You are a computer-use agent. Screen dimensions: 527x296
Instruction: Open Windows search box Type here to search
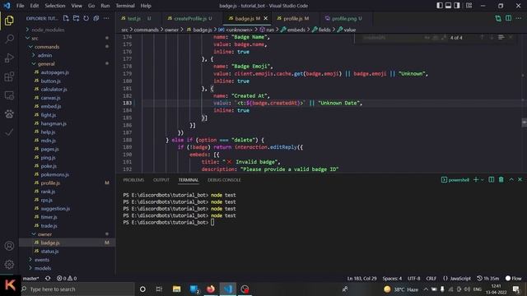[x=77, y=289]
